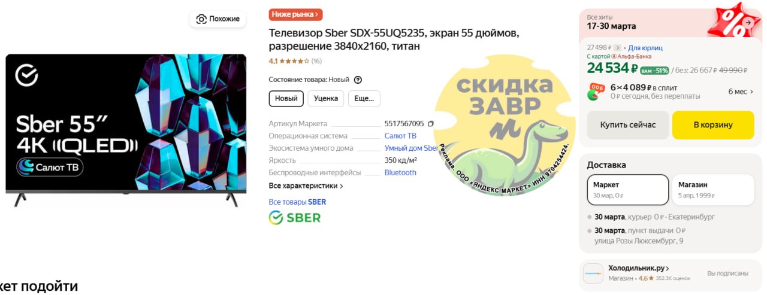Image resolution: width=767 pixels, height=295 pixels.
Task: Select the Уценка condition option
Action: coord(326,99)
